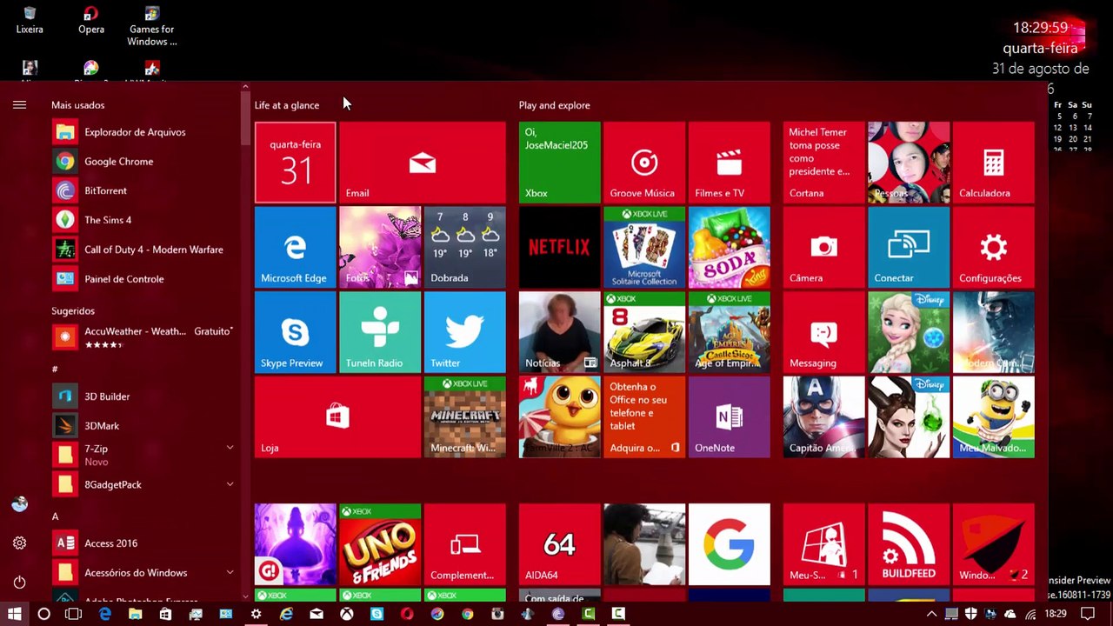Viewport: 1113px width, 626px height.
Task: Open the Conectar tile
Action: click(909, 247)
